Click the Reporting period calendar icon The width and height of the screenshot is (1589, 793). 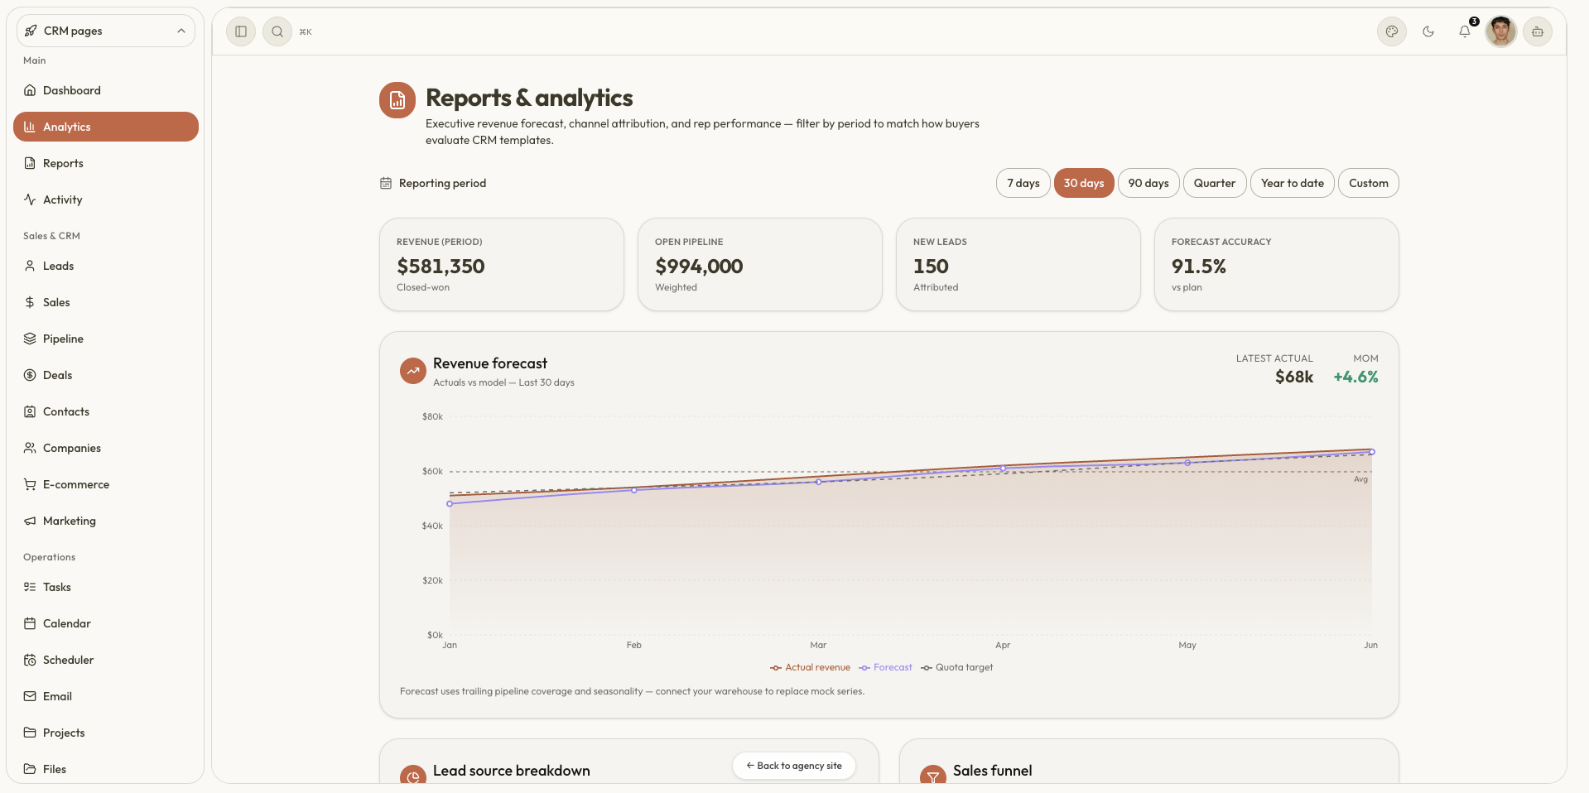click(x=386, y=183)
